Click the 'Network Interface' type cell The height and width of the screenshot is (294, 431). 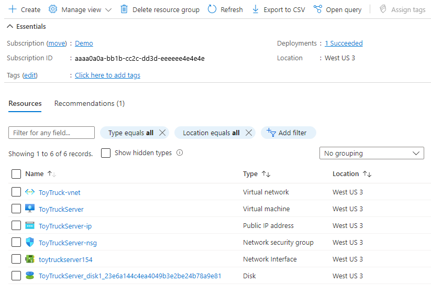[x=270, y=259]
